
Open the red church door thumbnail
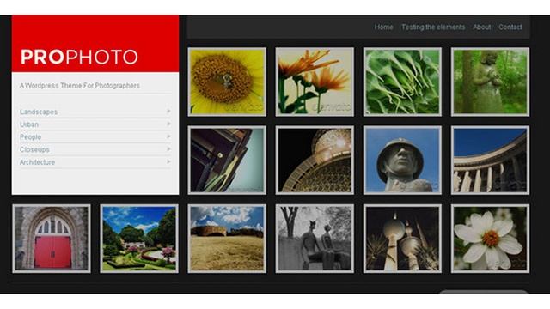tap(52, 239)
